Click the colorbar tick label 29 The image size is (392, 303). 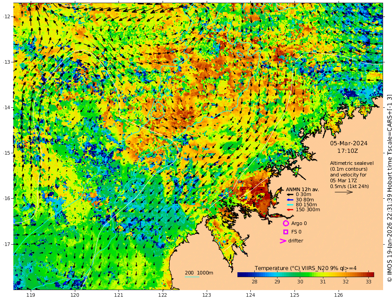pyautogui.click(x=277, y=282)
